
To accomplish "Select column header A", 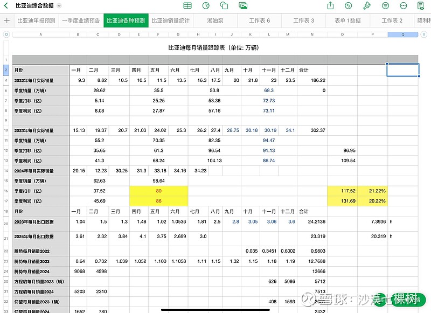I will [41, 34].
